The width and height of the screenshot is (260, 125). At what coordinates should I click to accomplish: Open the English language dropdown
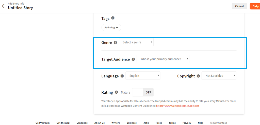tap(143, 76)
